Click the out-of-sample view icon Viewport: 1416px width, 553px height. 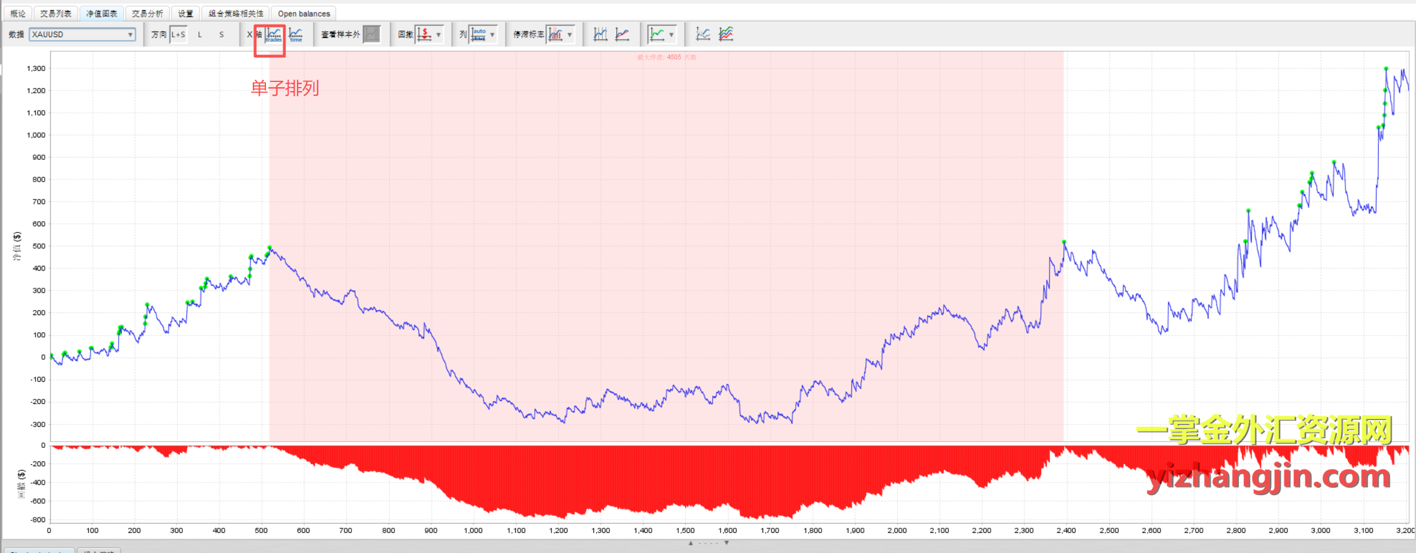pyautogui.click(x=371, y=34)
